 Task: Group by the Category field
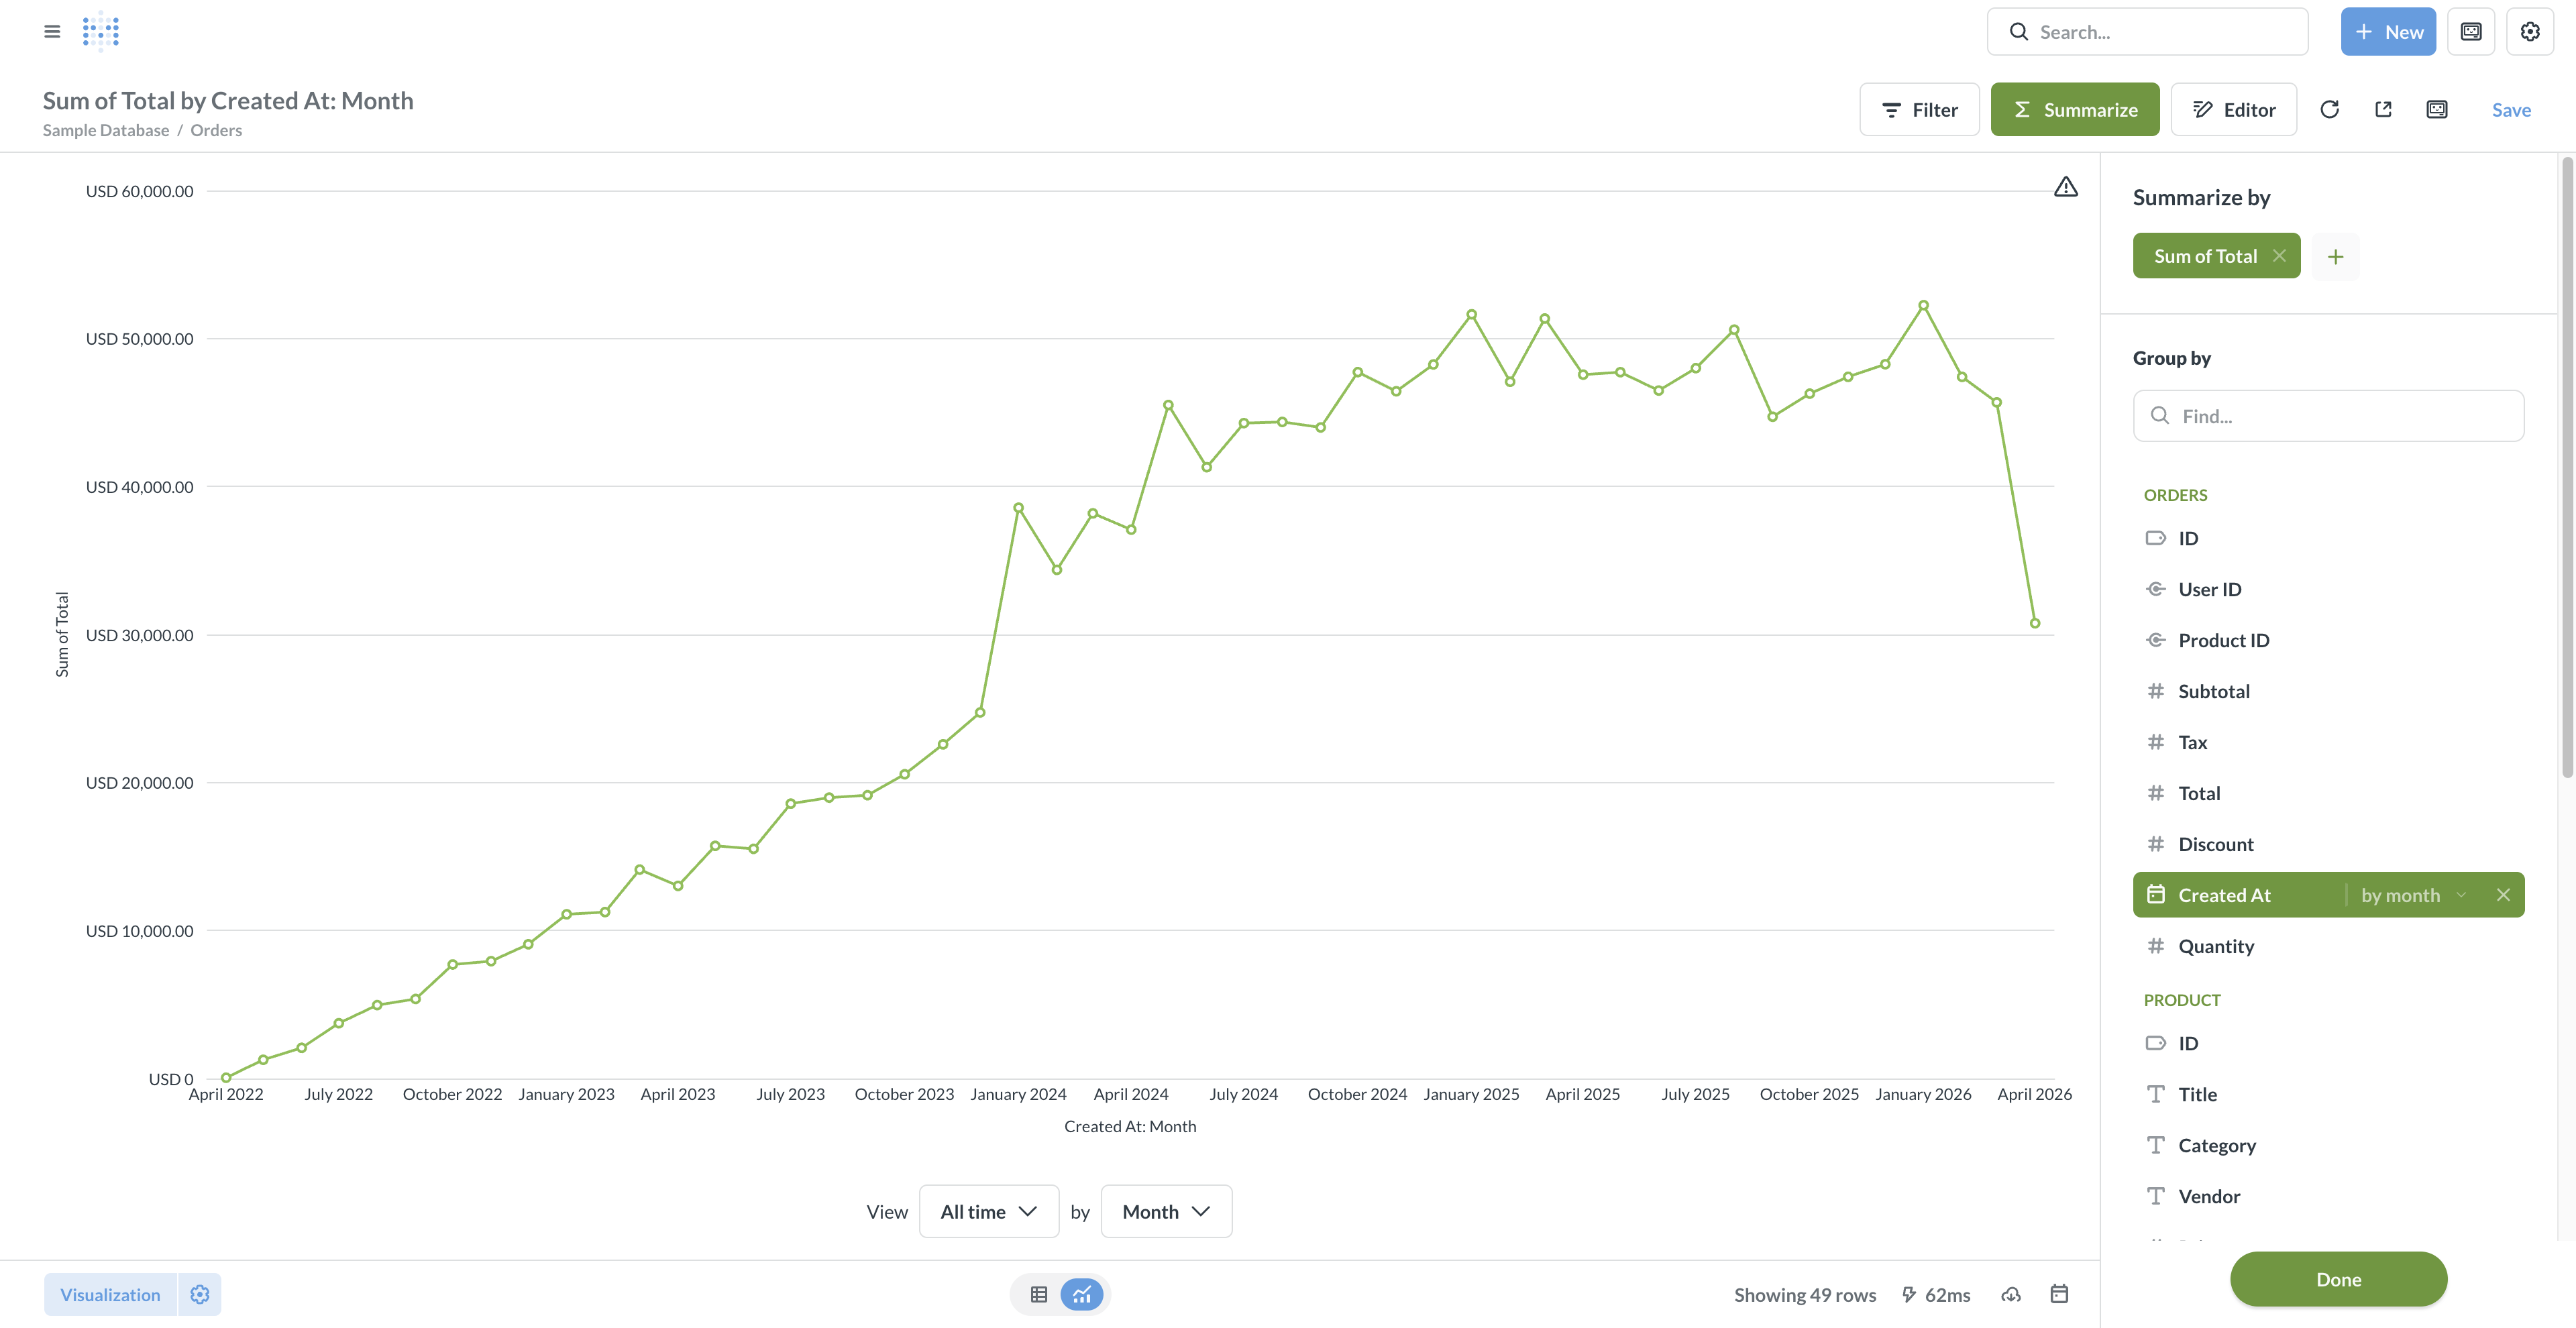tap(2216, 1145)
